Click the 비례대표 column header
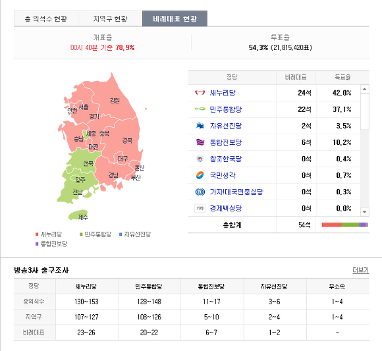This screenshot has width=382, height=351. [296, 77]
